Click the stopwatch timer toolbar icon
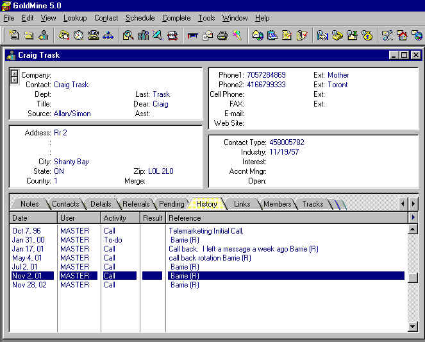 (x=79, y=35)
